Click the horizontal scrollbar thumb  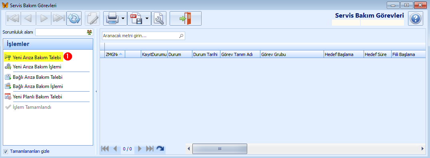click(x=220, y=149)
